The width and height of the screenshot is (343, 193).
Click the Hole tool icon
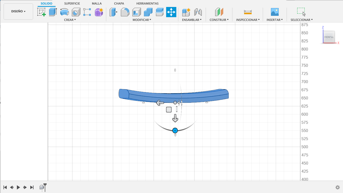click(76, 12)
